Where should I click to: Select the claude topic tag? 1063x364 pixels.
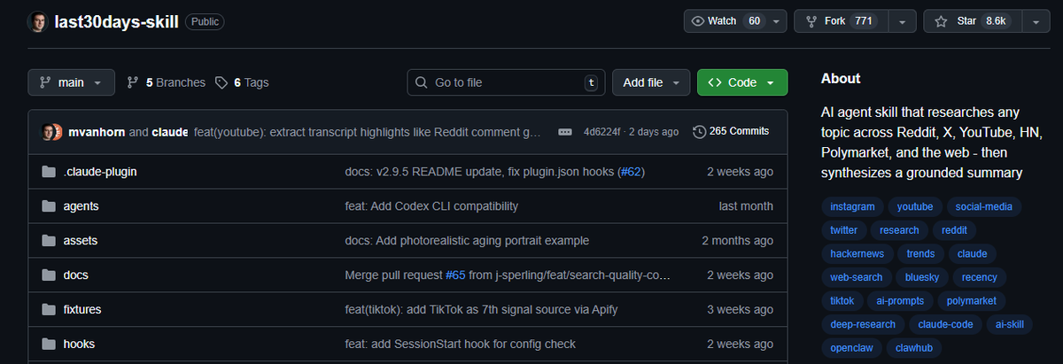click(973, 253)
